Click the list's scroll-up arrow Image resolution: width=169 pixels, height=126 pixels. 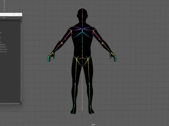(x=21, y=23)
